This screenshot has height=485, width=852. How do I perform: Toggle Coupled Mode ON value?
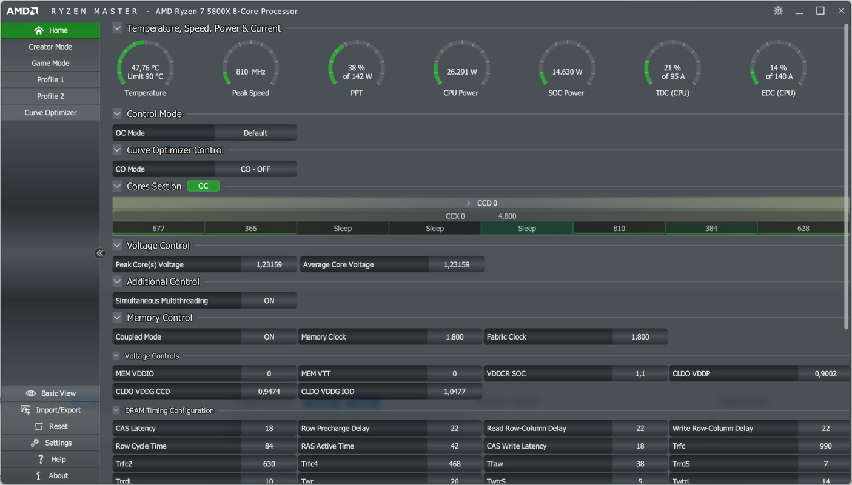point(269,337)
